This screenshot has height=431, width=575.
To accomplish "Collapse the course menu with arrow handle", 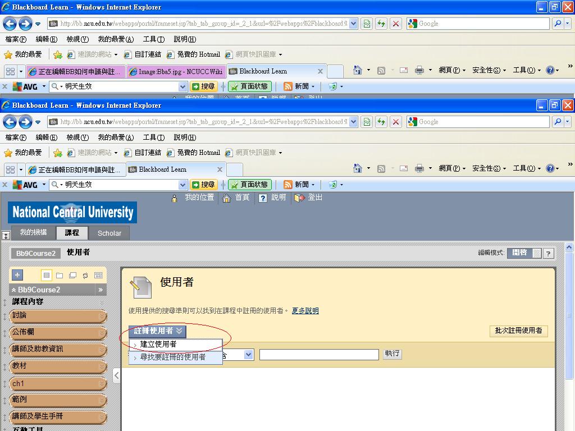I will click(116, 375).
